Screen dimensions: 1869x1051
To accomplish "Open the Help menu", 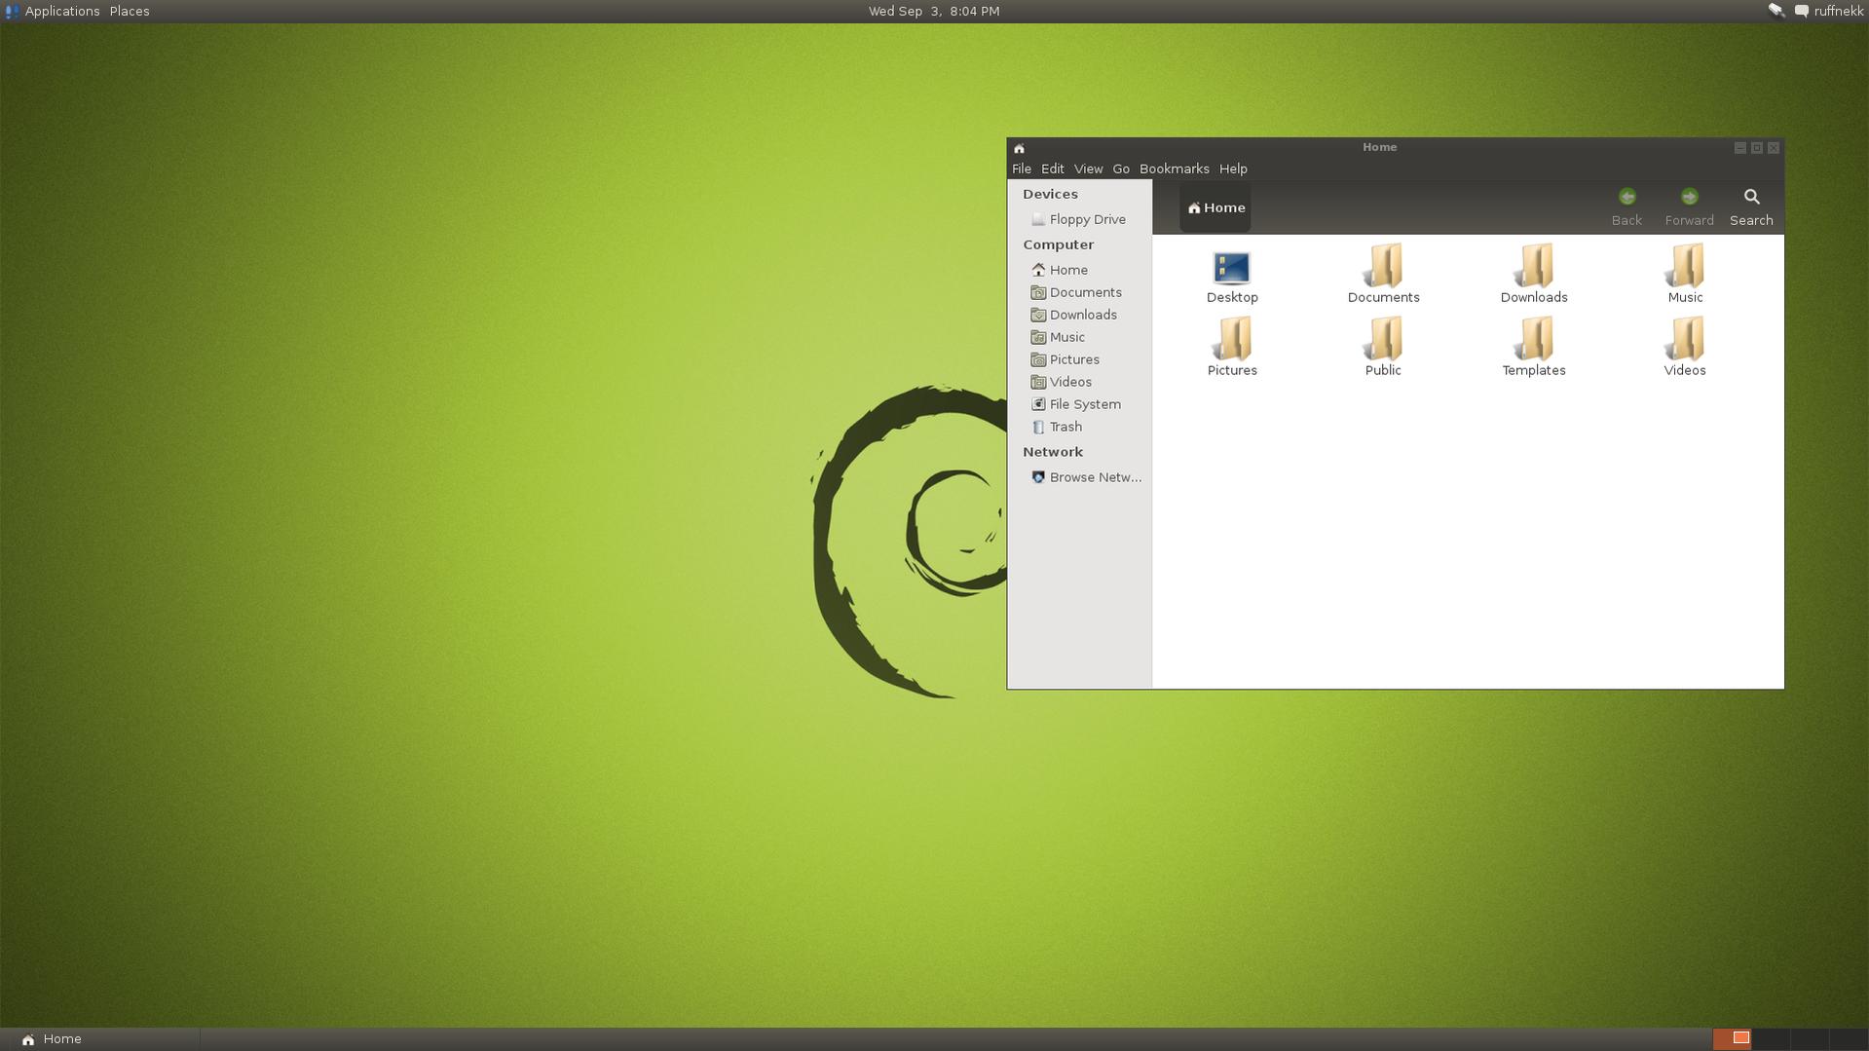I will click(1233, 169).
